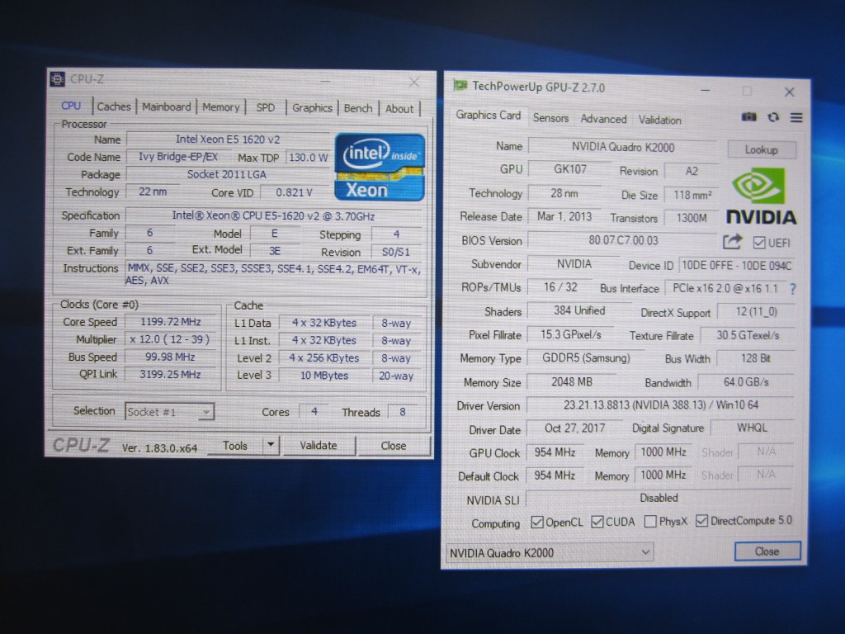This screenshot has width=845, height=634.
Task: Click the Intel Xeon logo badge
Action: [x=380, y=167]
